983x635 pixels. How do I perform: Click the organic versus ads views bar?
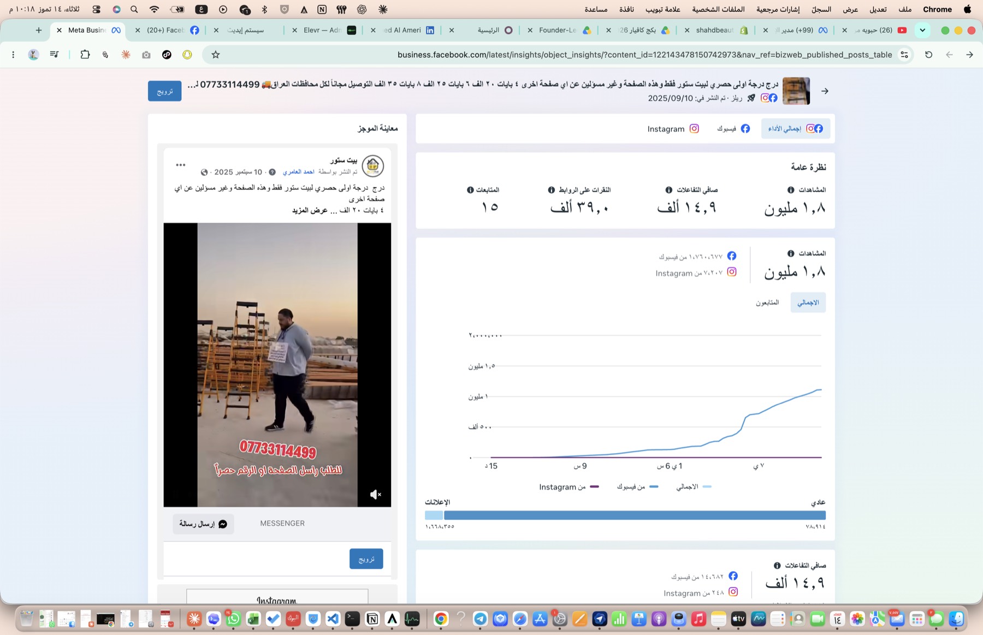(x=625, y=515)
